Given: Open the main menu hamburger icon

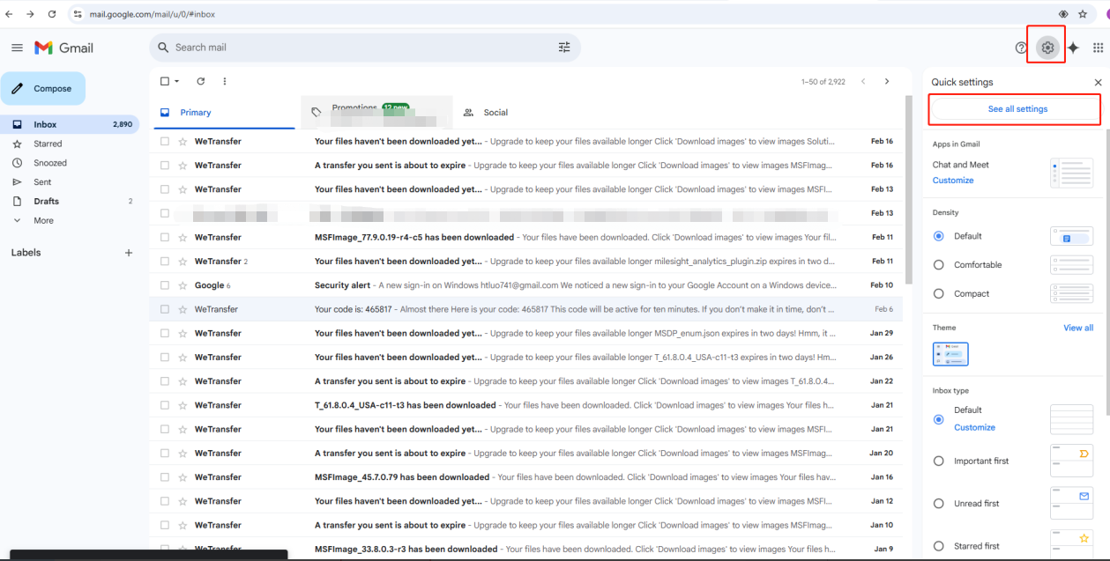Looking at the screenshot, I should (x=17, y=48).
